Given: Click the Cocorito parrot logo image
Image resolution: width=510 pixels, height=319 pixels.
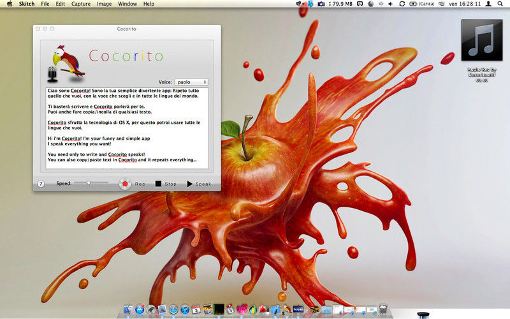Looking at the screenshot, I should tap(69, 63).
